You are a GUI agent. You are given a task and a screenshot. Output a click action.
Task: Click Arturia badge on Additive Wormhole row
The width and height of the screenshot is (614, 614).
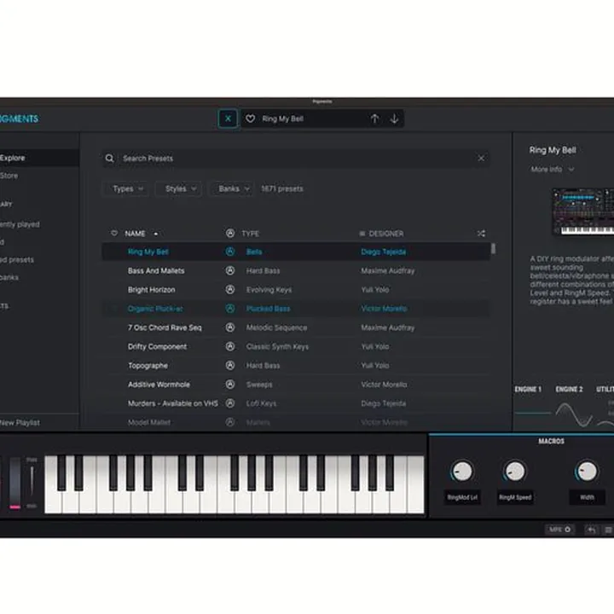click(x=230, y=385)
